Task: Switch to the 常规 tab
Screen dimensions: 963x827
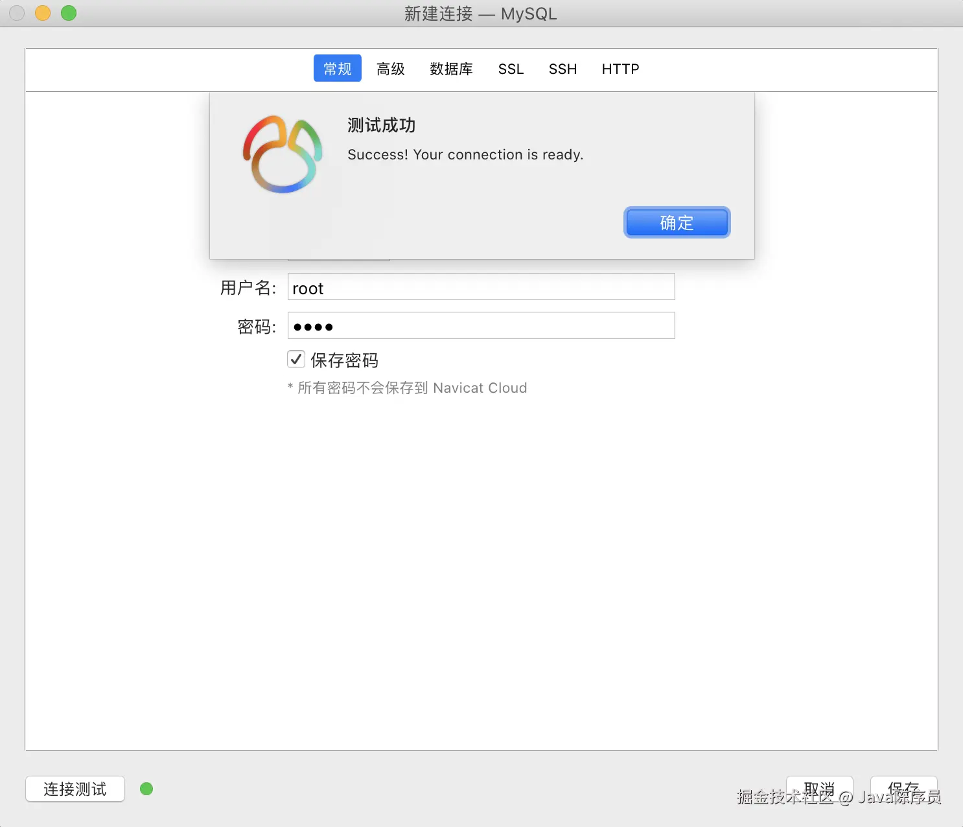Action: tap(338, 68)
